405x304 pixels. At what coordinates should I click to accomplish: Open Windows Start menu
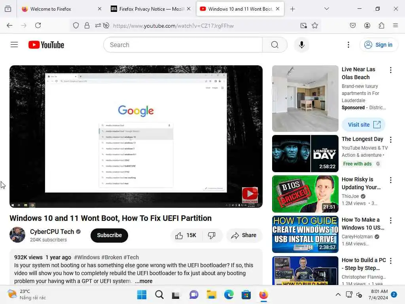coord(142,294)
